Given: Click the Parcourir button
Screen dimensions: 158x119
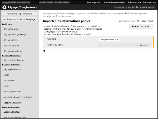Looking at the screenshot, I should [x=145, y=45].
